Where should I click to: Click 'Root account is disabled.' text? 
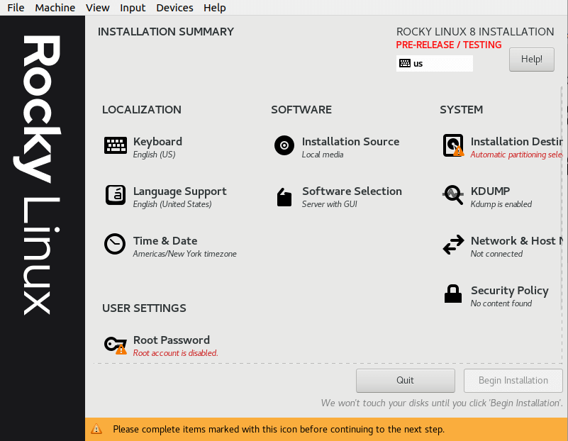(x=175, y=353)
